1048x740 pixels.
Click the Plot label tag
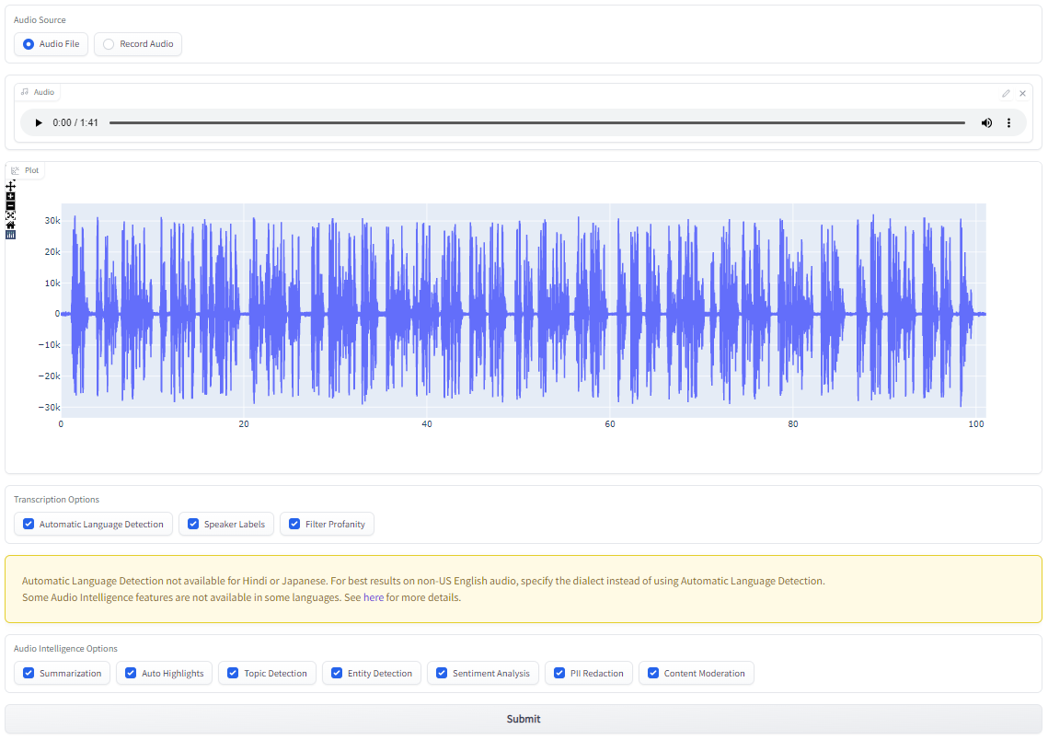[26, 170]
